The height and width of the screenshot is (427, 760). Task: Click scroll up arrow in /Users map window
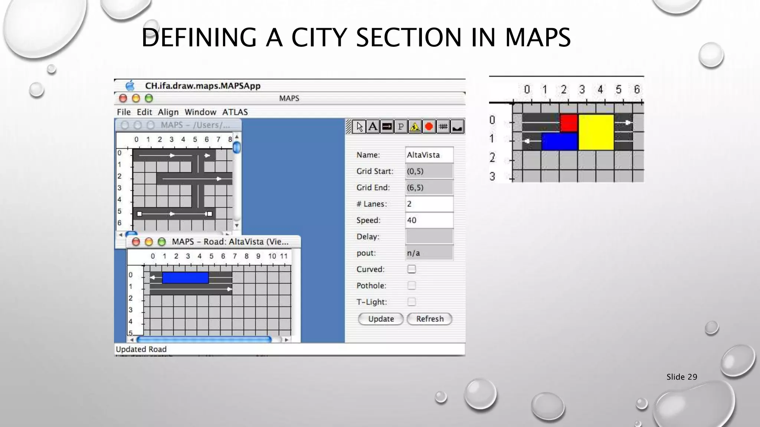click(x=237, y=137)
